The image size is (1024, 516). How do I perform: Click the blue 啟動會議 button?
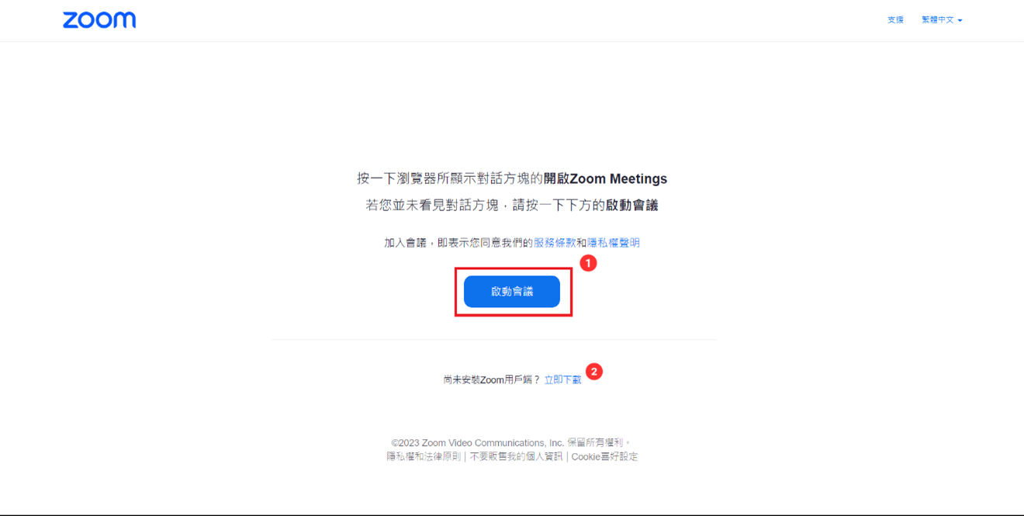(512, 292)
